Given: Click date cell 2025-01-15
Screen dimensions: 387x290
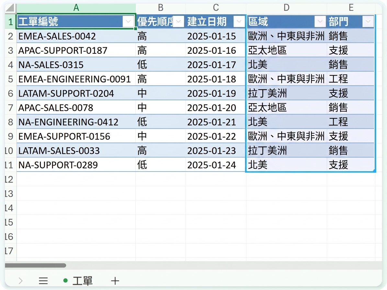Looking at the screenshot, I should tap(216, 36).
